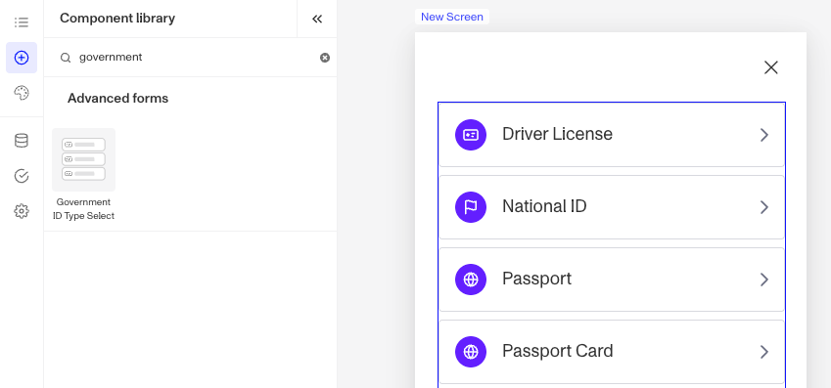Click the Passport text label
Image resolution: width=831 pixels, height=388 pixels.
[536, 279]
